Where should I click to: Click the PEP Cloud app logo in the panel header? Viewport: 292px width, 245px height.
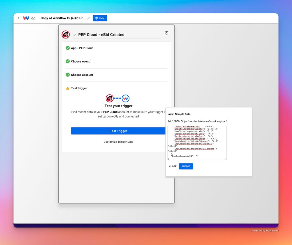pos(66,35)
